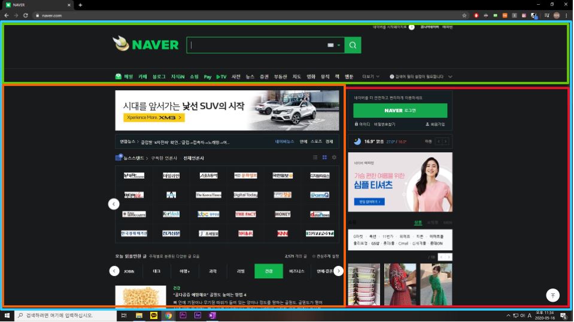The height and width of the screenshot is (322, 574).
Task: Select the 구독한 언론사 tab
Action: 164,158
